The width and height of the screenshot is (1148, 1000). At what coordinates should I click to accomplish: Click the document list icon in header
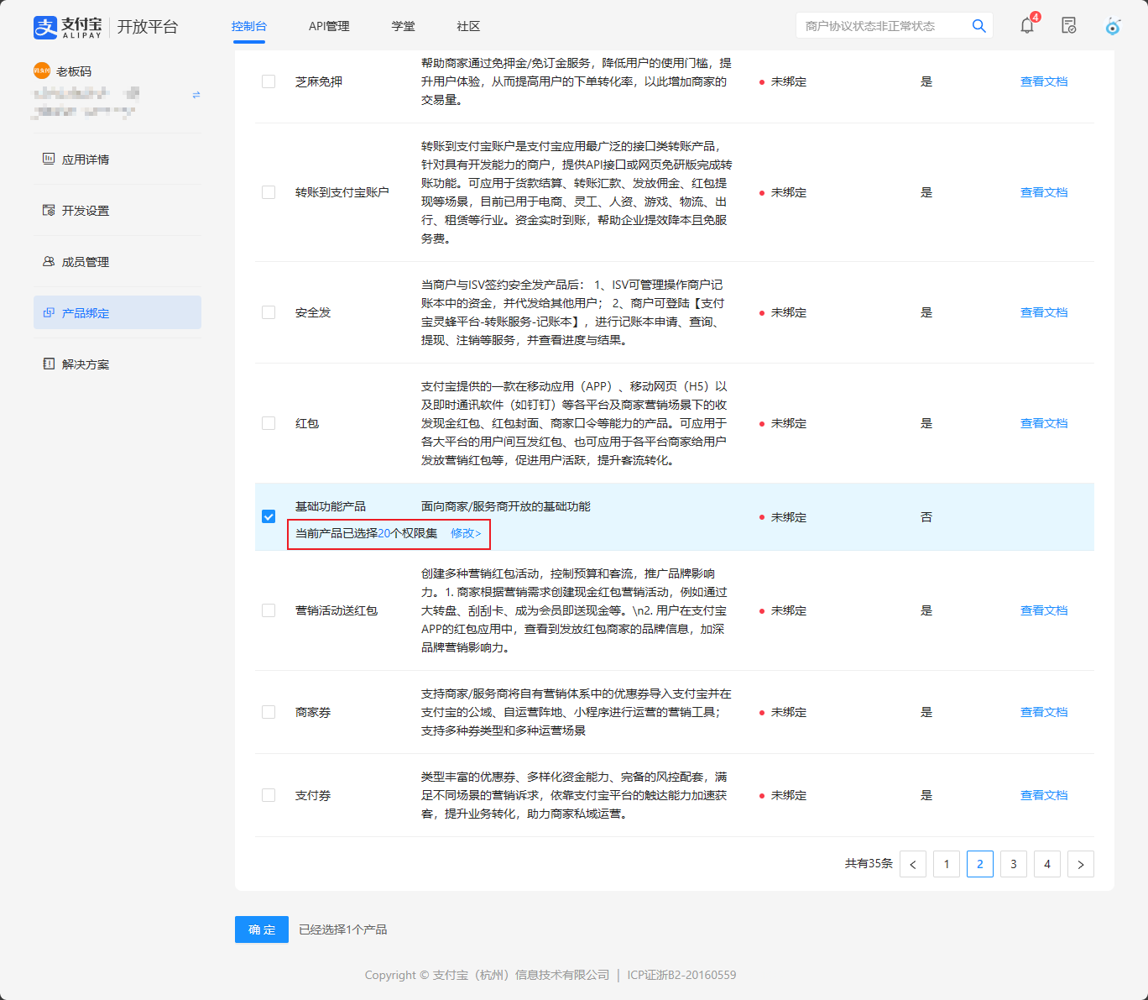(1068, 26)
